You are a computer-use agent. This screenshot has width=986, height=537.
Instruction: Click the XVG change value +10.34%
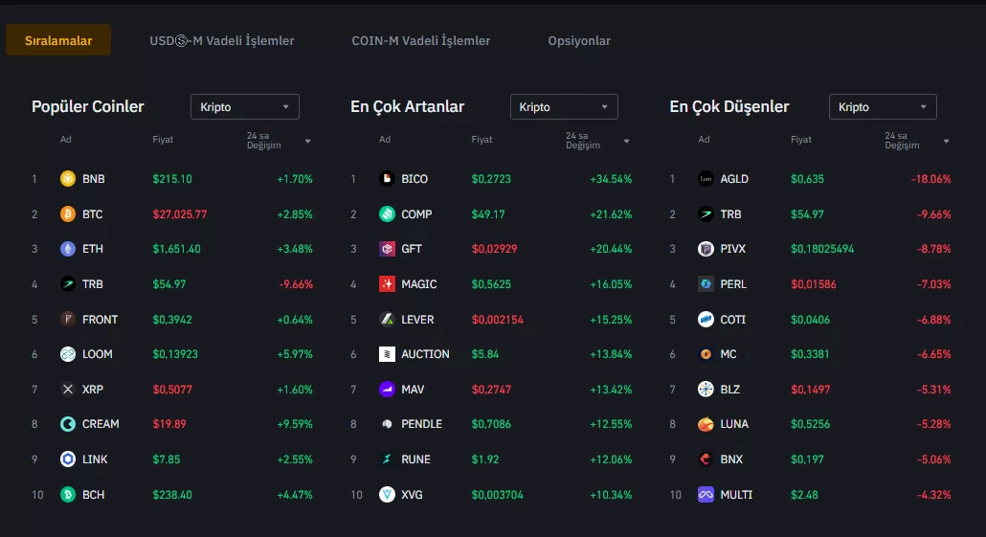[x=611, y=495]
